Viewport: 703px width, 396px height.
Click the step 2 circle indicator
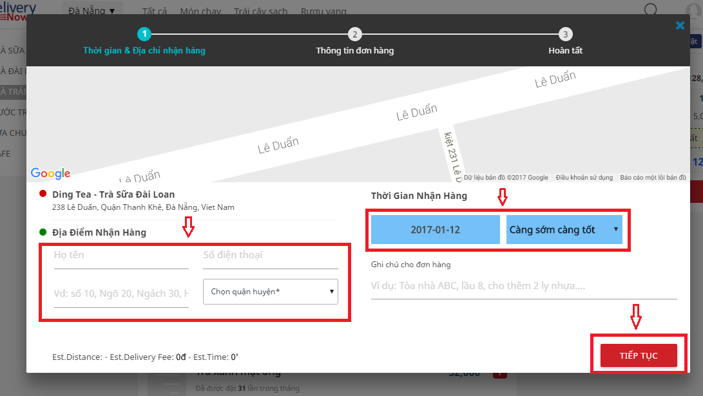tap(354, 34)
